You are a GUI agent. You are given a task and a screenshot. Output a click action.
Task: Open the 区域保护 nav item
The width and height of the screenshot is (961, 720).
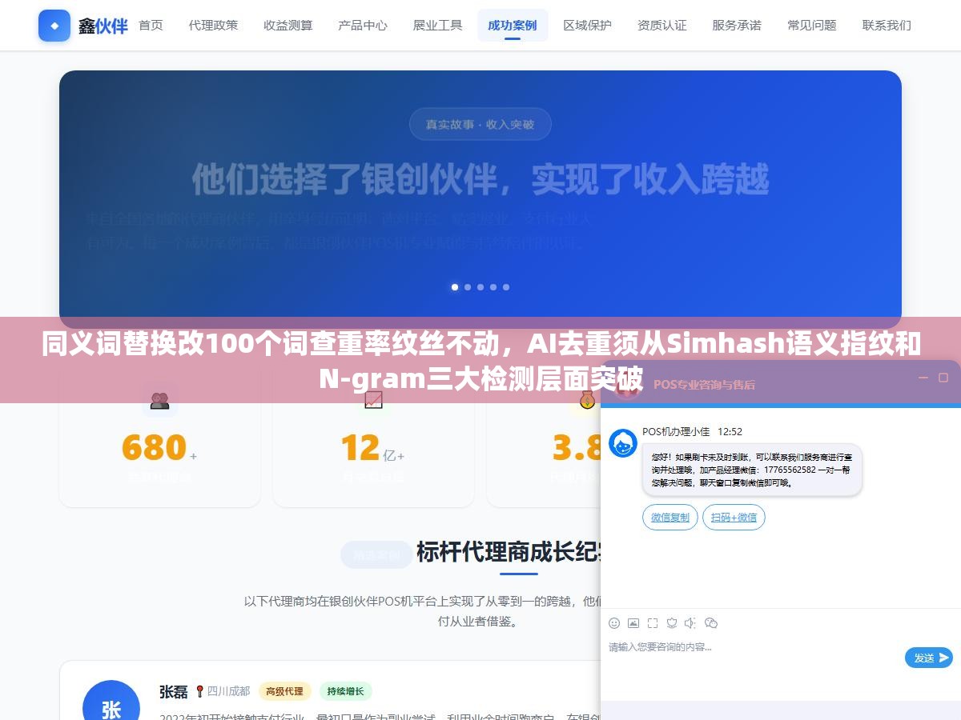587,26
